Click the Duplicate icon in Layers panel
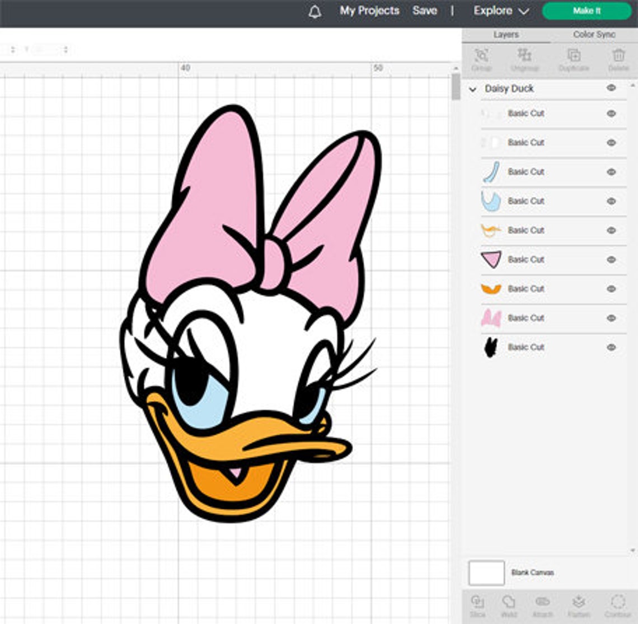Screen dimensions: 638x624 click(574, 56)
